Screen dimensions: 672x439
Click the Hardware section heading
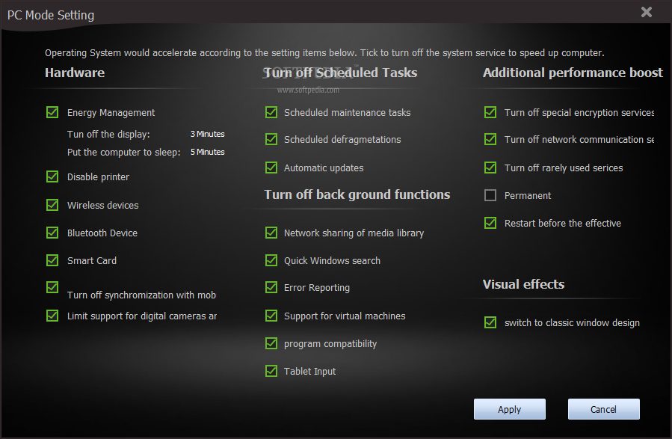tap(75, 73)
